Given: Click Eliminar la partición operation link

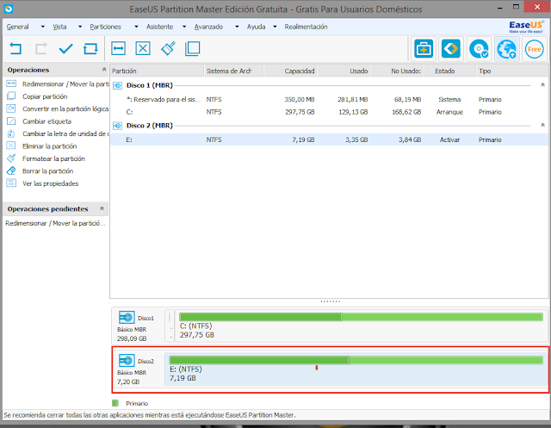Looking at the screenshot, I should tap(50, 146).
